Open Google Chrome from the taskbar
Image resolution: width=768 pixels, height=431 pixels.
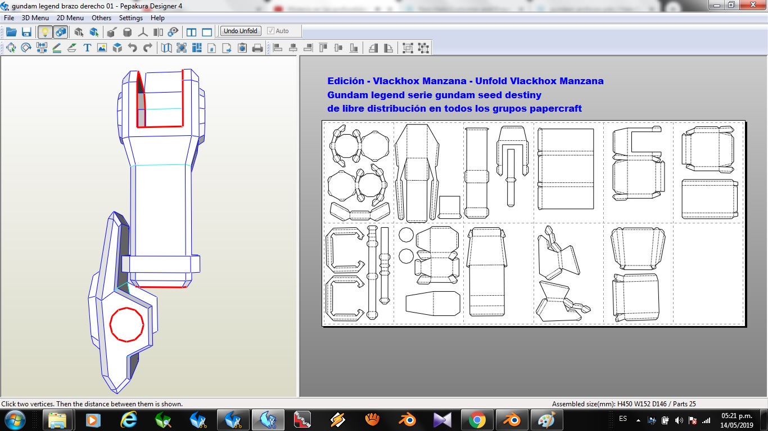coord(477,420)
